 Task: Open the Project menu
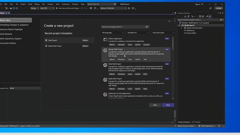tap(23, 4)
